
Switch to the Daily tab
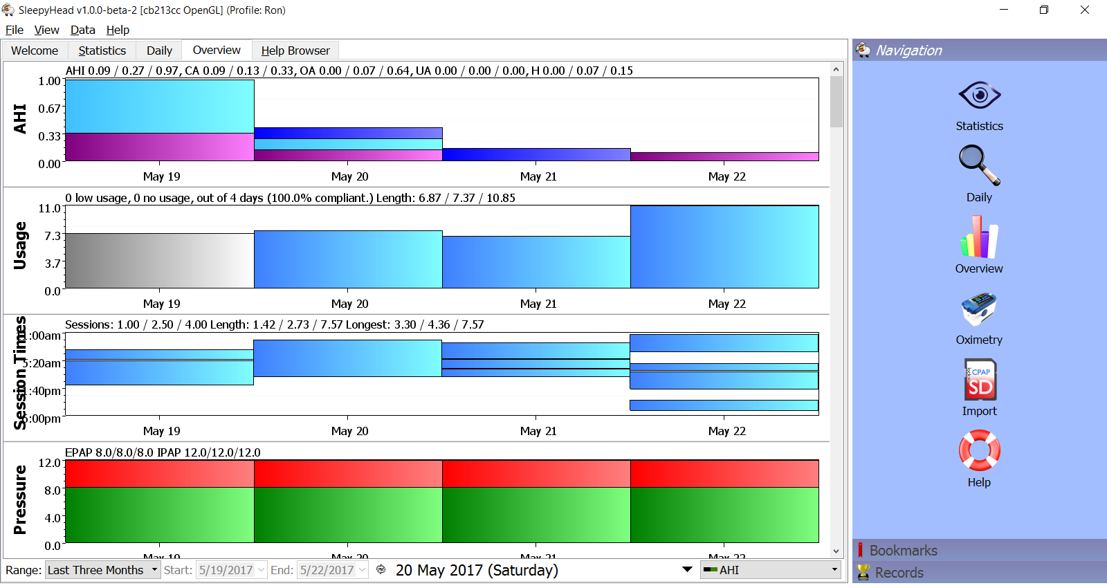(159, 50)
